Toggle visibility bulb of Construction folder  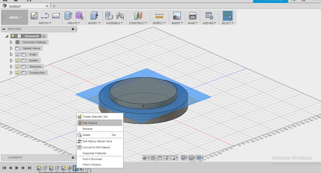click(x=17, y=73)
